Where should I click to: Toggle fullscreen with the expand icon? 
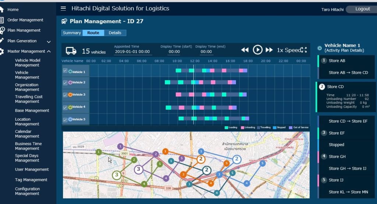pos(304,50)
